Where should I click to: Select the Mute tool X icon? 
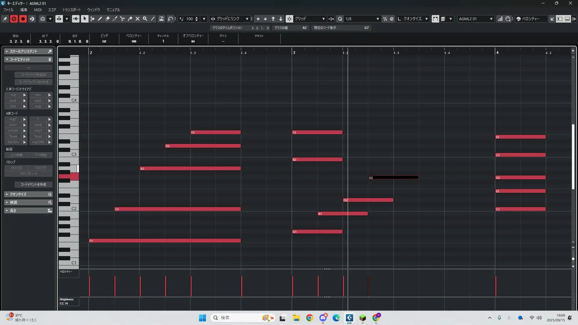pyautogui.click(x=138, y=19)
